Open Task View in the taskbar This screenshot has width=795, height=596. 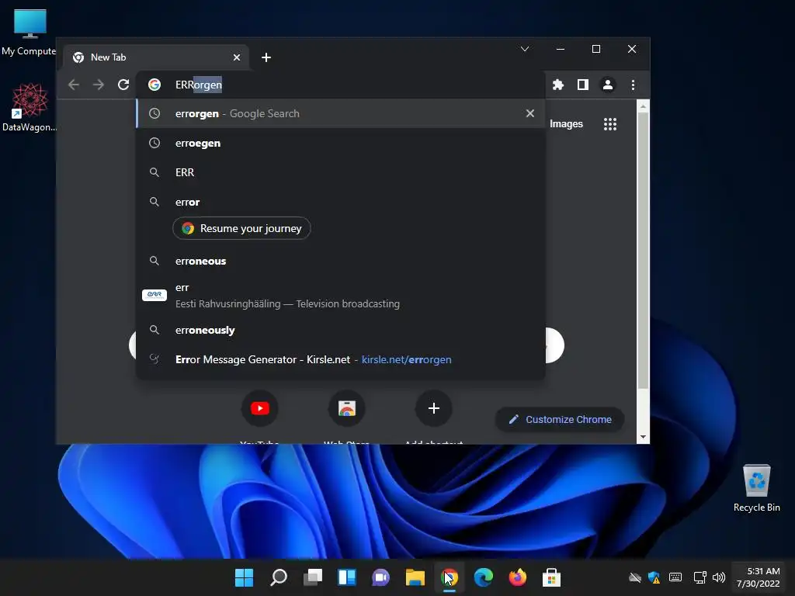click(313, 577)
